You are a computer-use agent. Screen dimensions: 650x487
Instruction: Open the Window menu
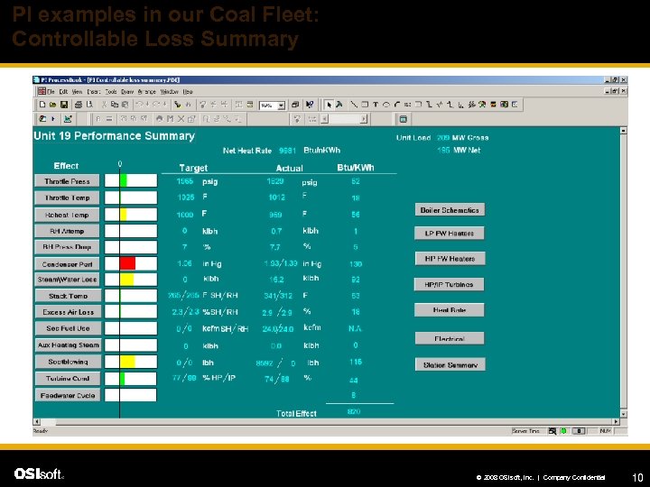[169, 91]
